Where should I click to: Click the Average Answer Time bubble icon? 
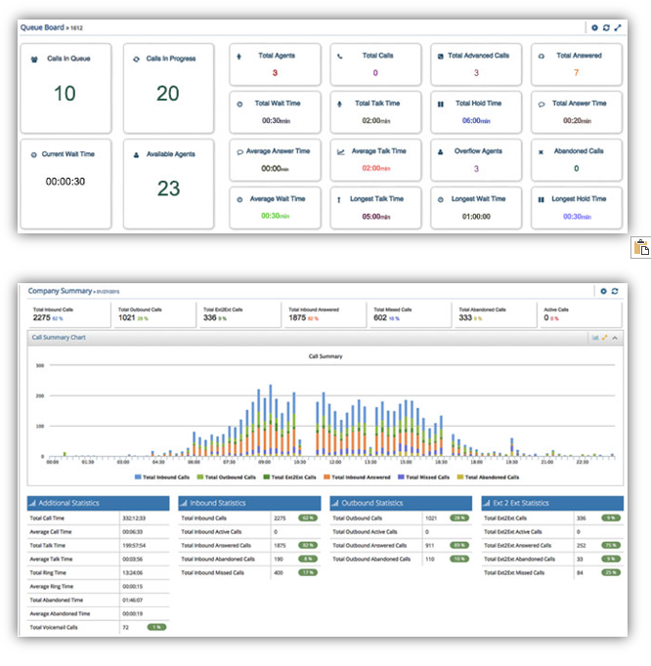(239, 152)
